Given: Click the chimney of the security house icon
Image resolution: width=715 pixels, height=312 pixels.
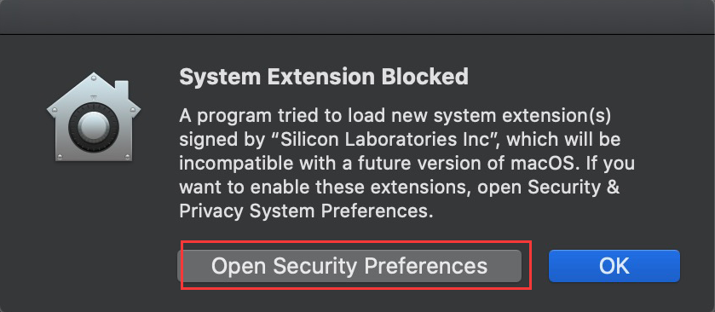Looking at the screenshot, I should [x=121, y=90].
